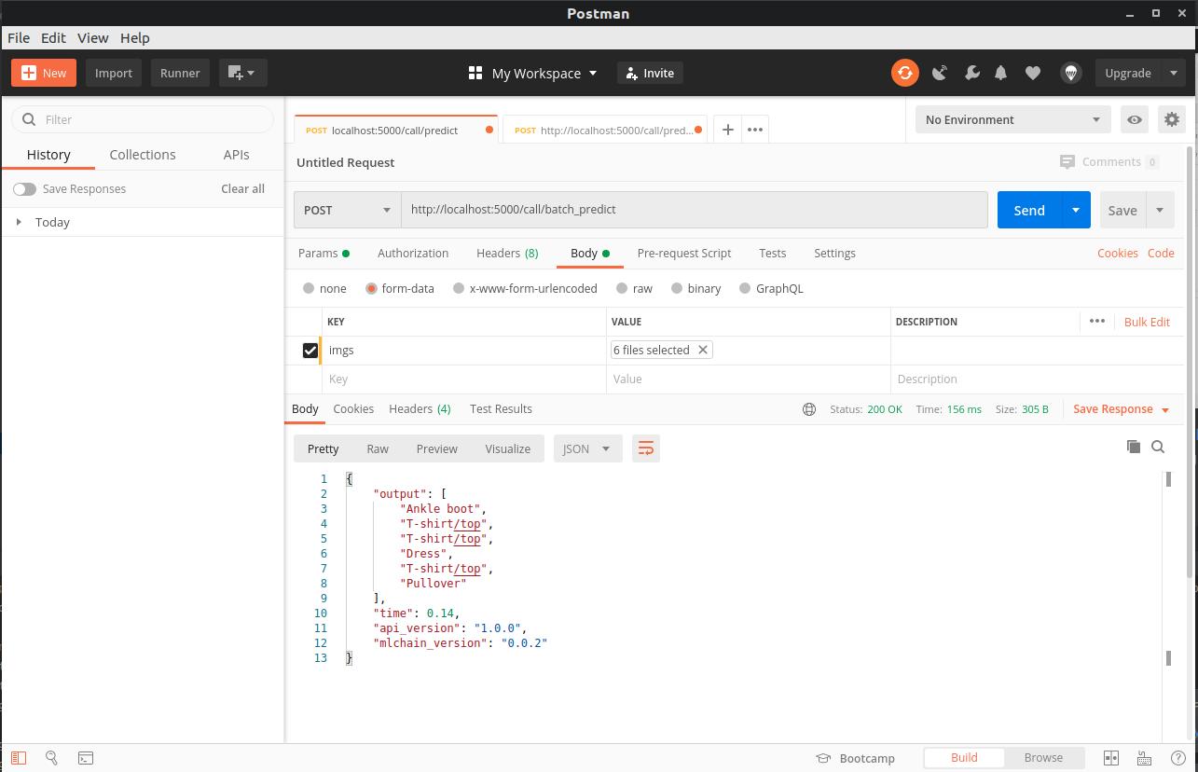Click the new window icon dropdown

242,73
